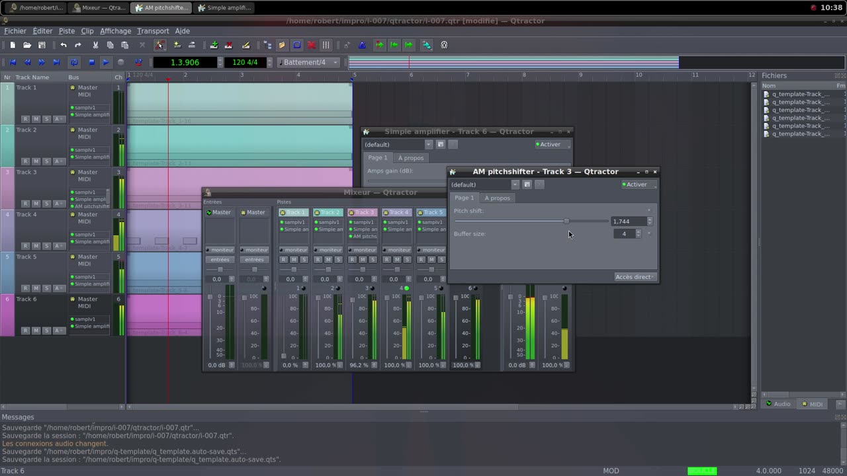Select the Audio tab in Fichiers panel
847x476 pixels.
pyautogui.click(x=778, y=404)
